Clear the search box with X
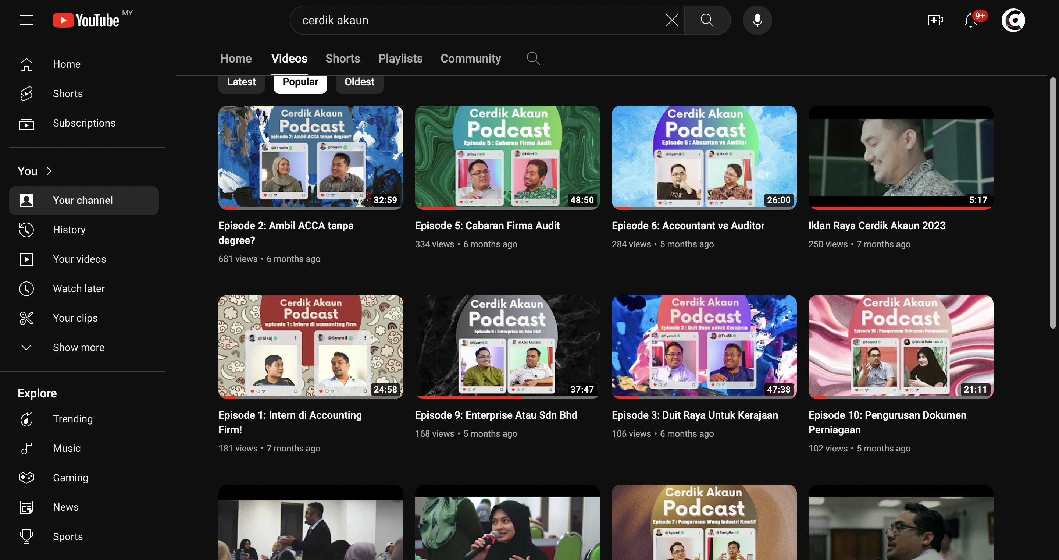This screenshot has height=560, width=1059. coord(672,20)
